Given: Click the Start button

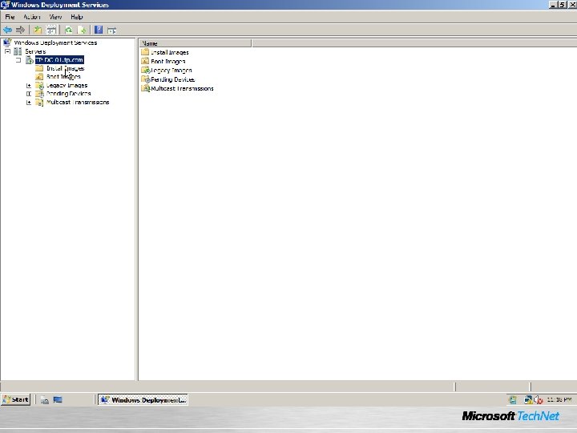Looking at the screenshot, I should click(15, 399).
